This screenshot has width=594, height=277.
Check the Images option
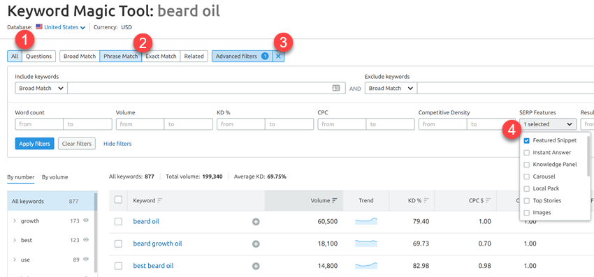tap(527, 213)
